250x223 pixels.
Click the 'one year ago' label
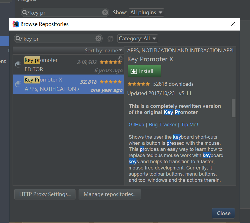[x=107, y=90]
